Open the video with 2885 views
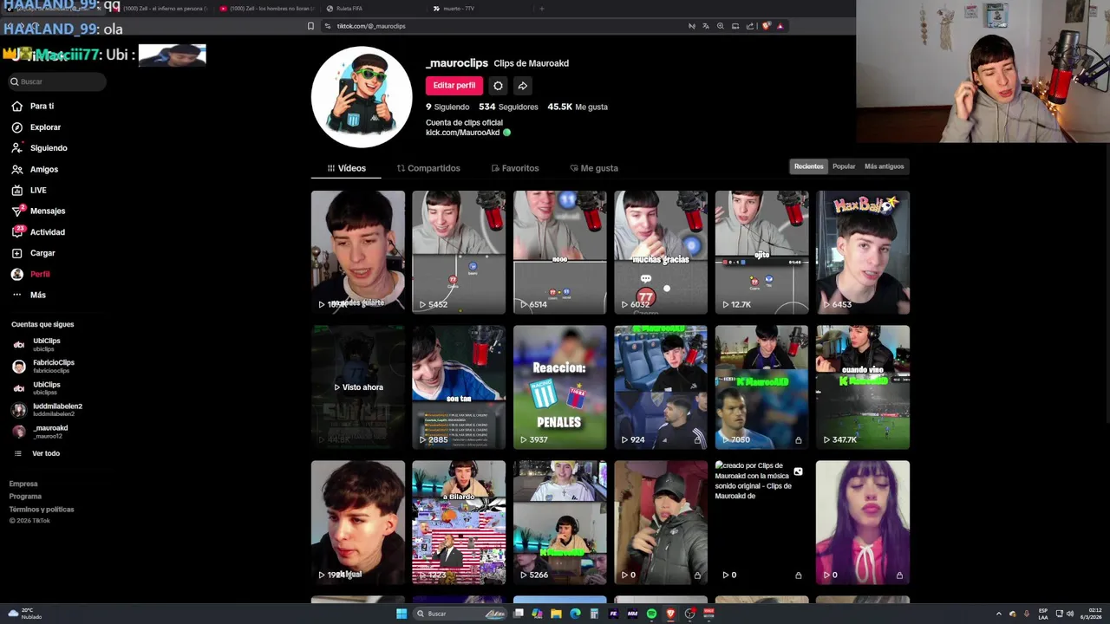This screenshot has width=1110, height=624. coord(459,387)
